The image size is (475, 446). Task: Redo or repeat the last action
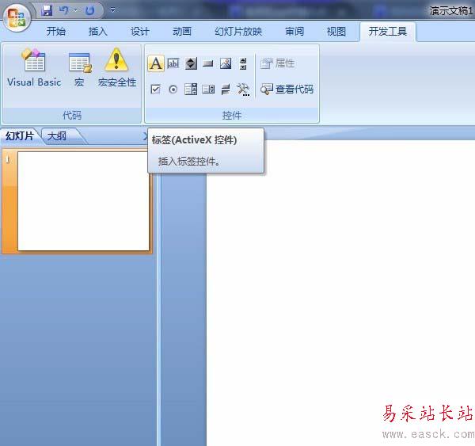point(89,11)
